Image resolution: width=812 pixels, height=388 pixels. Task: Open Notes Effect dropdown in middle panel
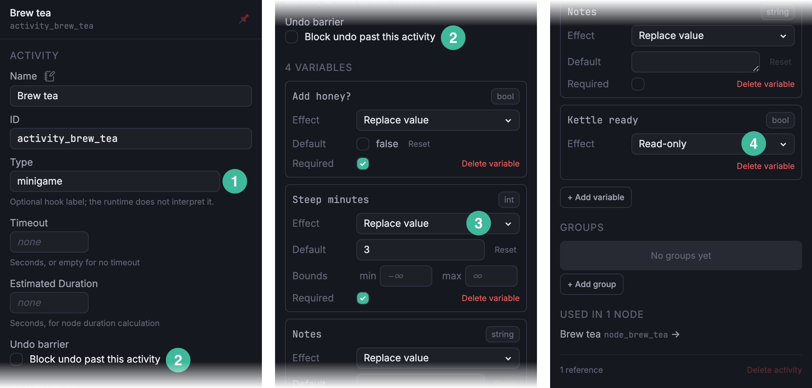click(x=438, y=358)
